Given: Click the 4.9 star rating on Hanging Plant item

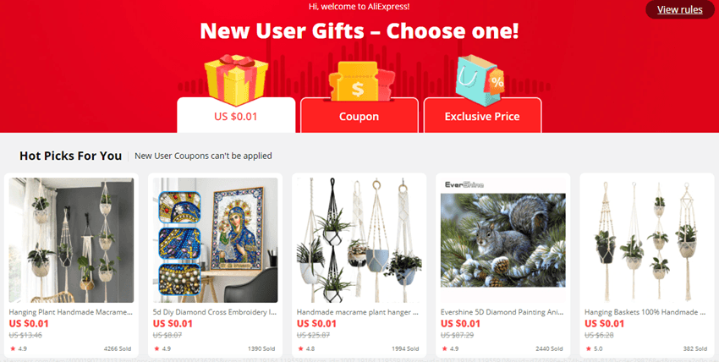Looking at the screenshot, I should click(x=19, y=348).
